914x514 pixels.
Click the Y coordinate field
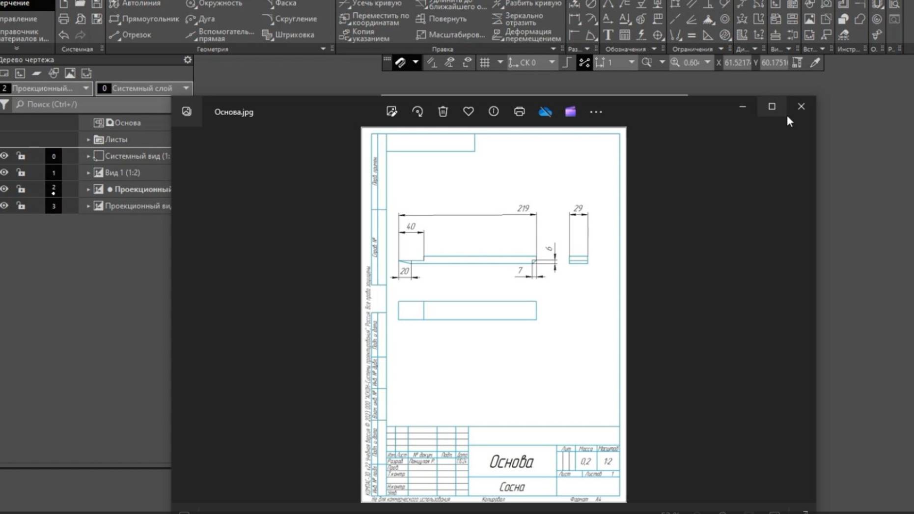click(774, 62)
